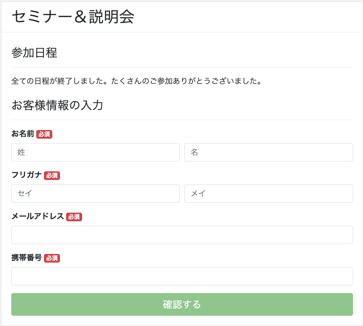363x326 pixels.
Task: Click the 携帯番号 label text
Action: tap(26, 258)
